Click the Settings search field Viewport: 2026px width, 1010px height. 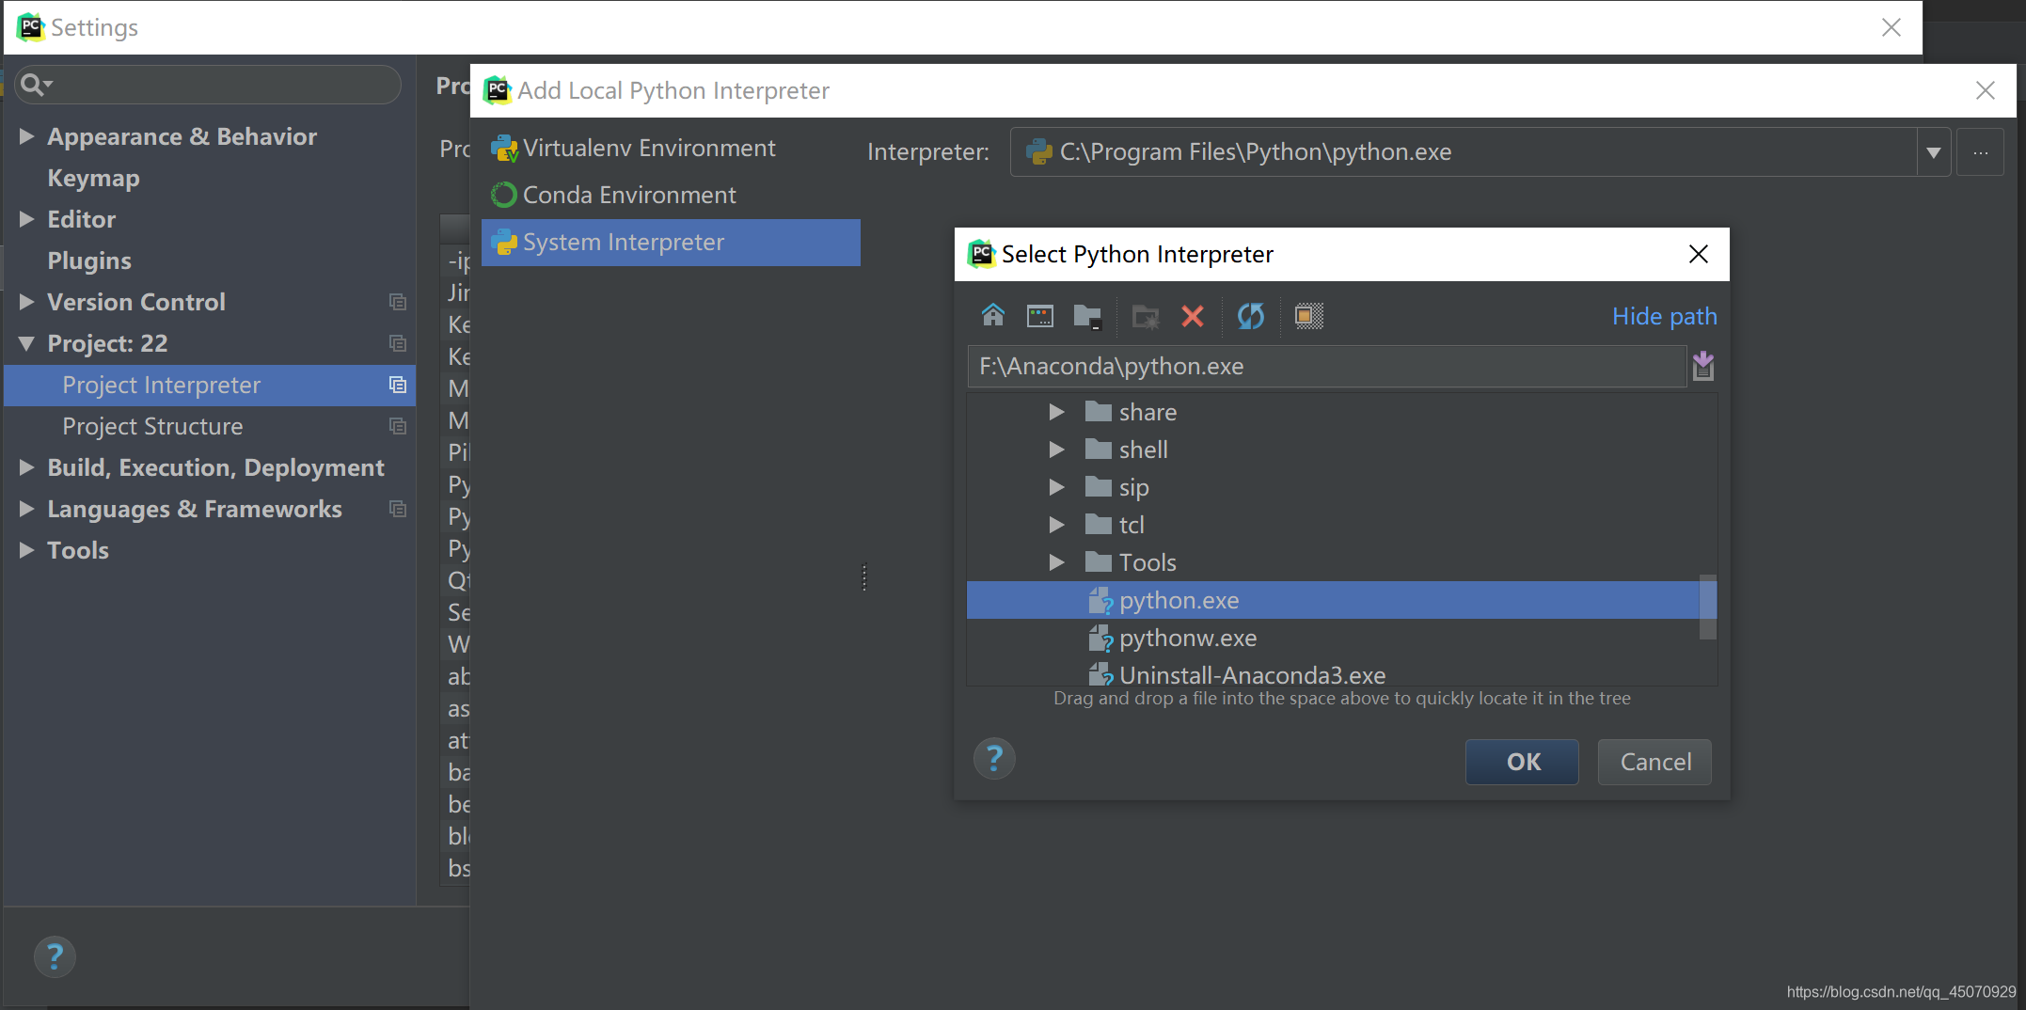207,85
